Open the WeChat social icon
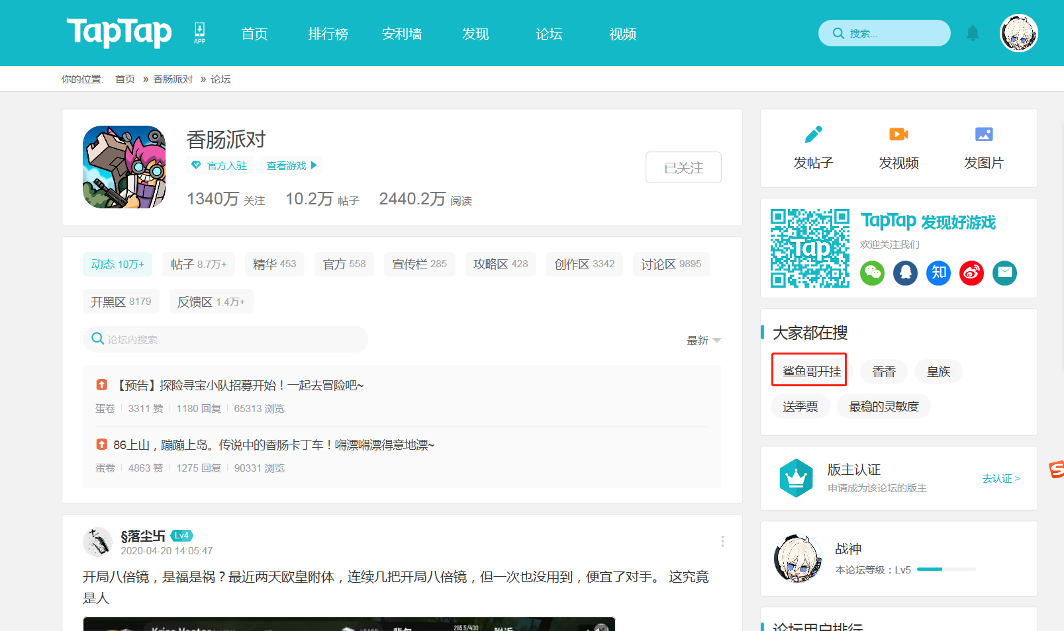This screenshot has width=1064, height=631. pos(872,273)
